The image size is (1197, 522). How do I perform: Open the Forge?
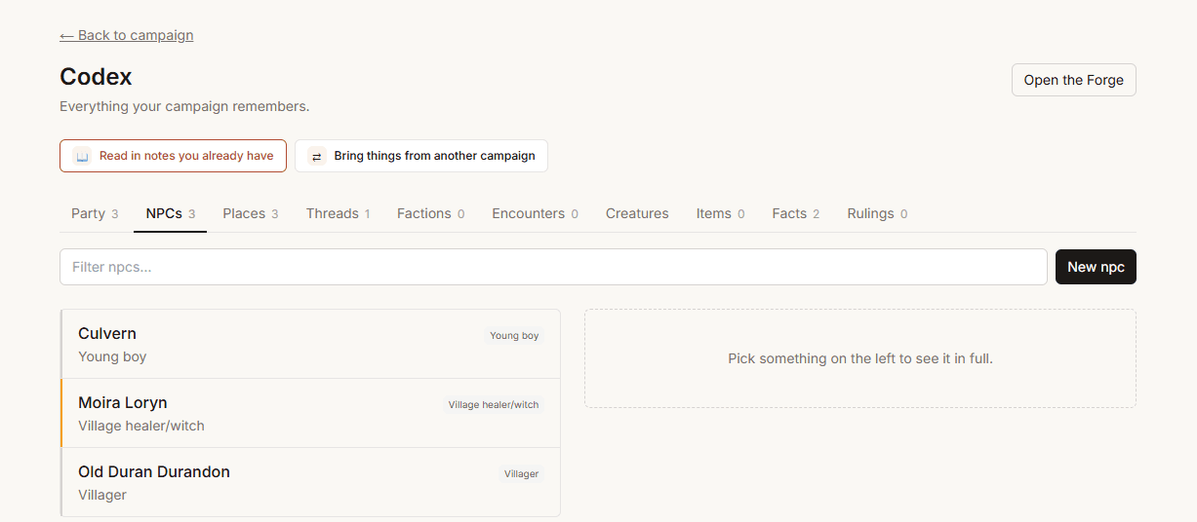coord(1073,80)
